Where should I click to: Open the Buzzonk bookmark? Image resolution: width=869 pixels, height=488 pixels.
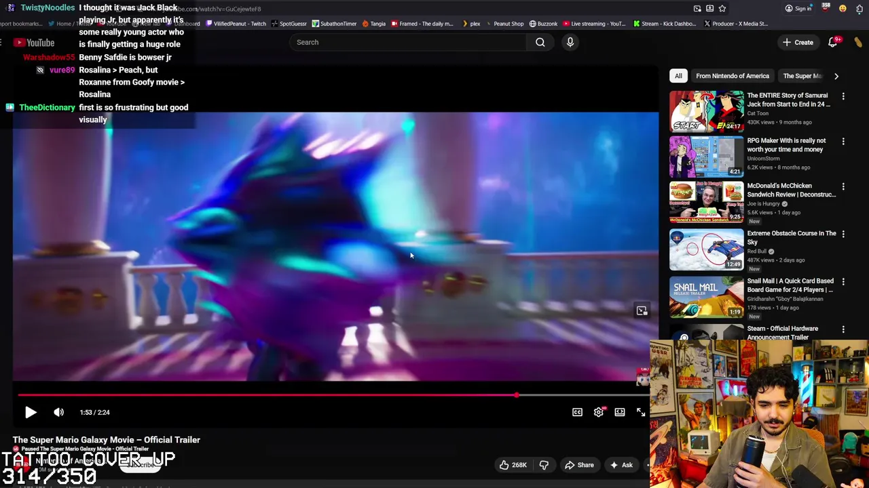click(543, 24)
